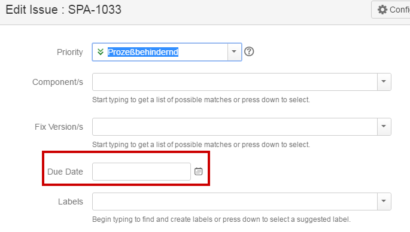Click the Component/s field label
The image size is (410, 232).
pos(58,82)
